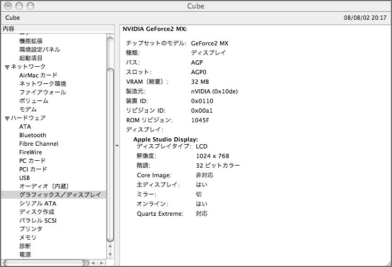Select 機能拡張 in the sidebar
The height and width of the screenshot is (267, 392).
(31, 41)
